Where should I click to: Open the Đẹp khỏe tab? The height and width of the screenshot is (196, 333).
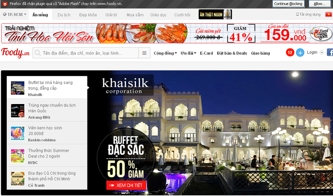pos(88,15)
